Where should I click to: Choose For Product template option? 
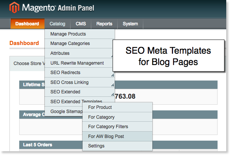(117, 107)
